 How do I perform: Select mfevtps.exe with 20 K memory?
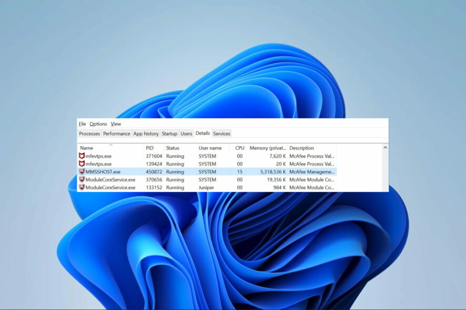[98, 164]
